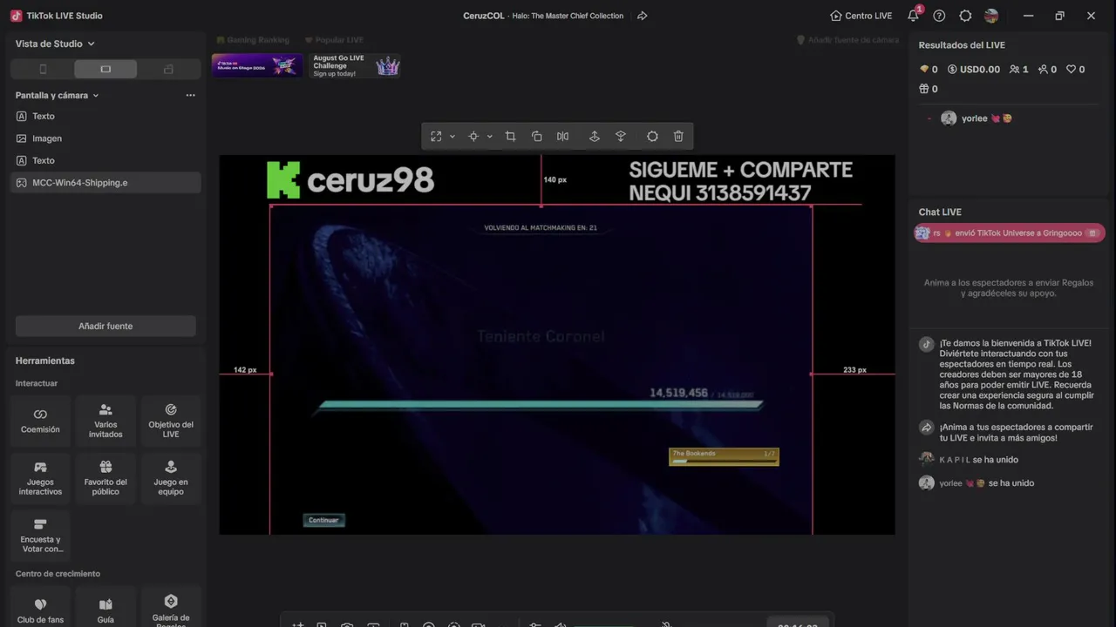
Task: Open Varios invitados tool
Action: tap(105, 421)
